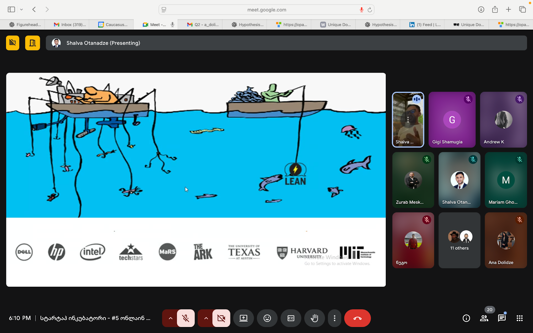Click the present screen button
This screenshot has height=333, width=533.
(x=244, y=318)
